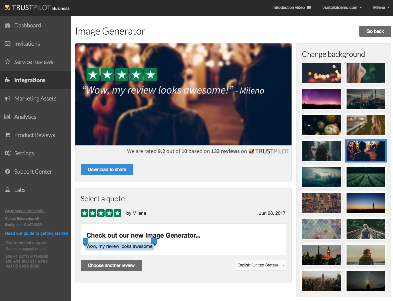Select the starry milky way background

pyautogui.click(x=366, y=281)
